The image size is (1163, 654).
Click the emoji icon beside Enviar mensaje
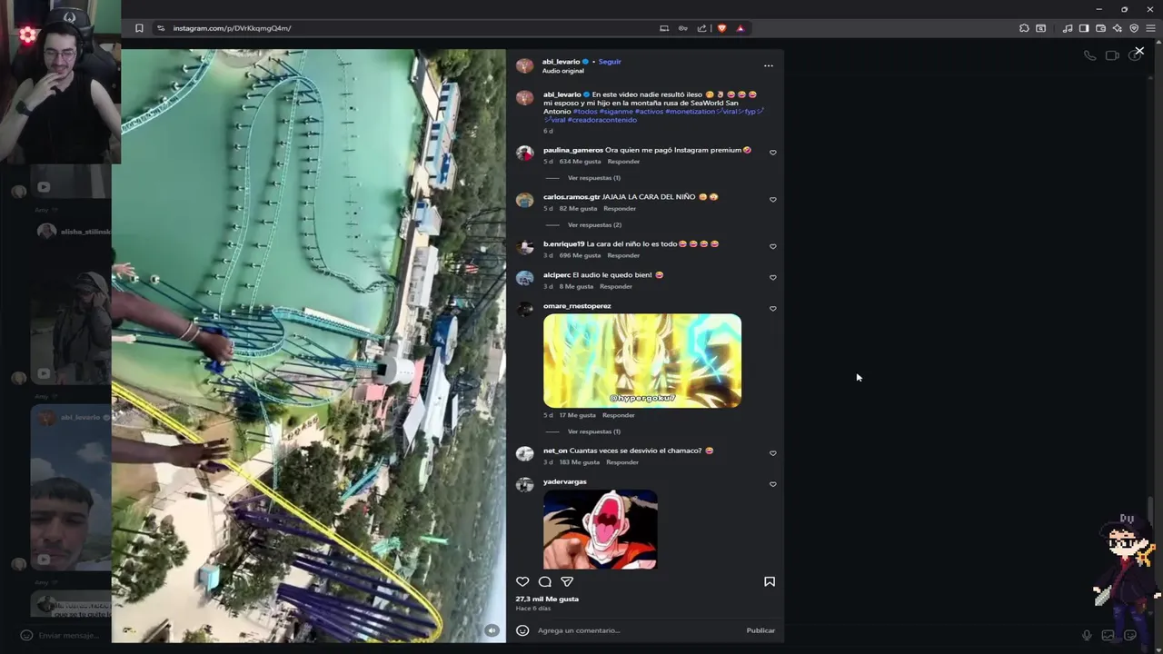(26, 635)
